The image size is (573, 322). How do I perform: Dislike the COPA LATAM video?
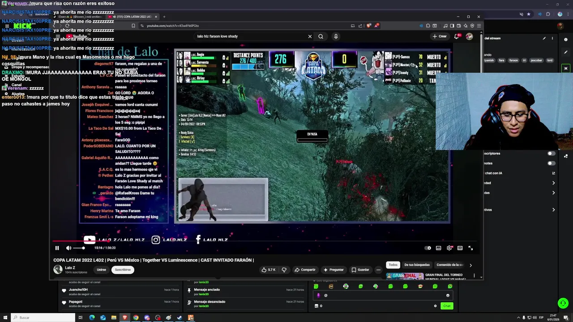click(284, 270)
